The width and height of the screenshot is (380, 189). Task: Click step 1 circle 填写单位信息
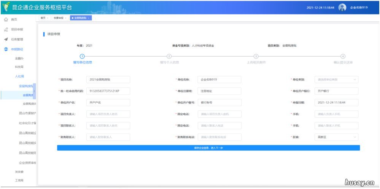(82, 56)
